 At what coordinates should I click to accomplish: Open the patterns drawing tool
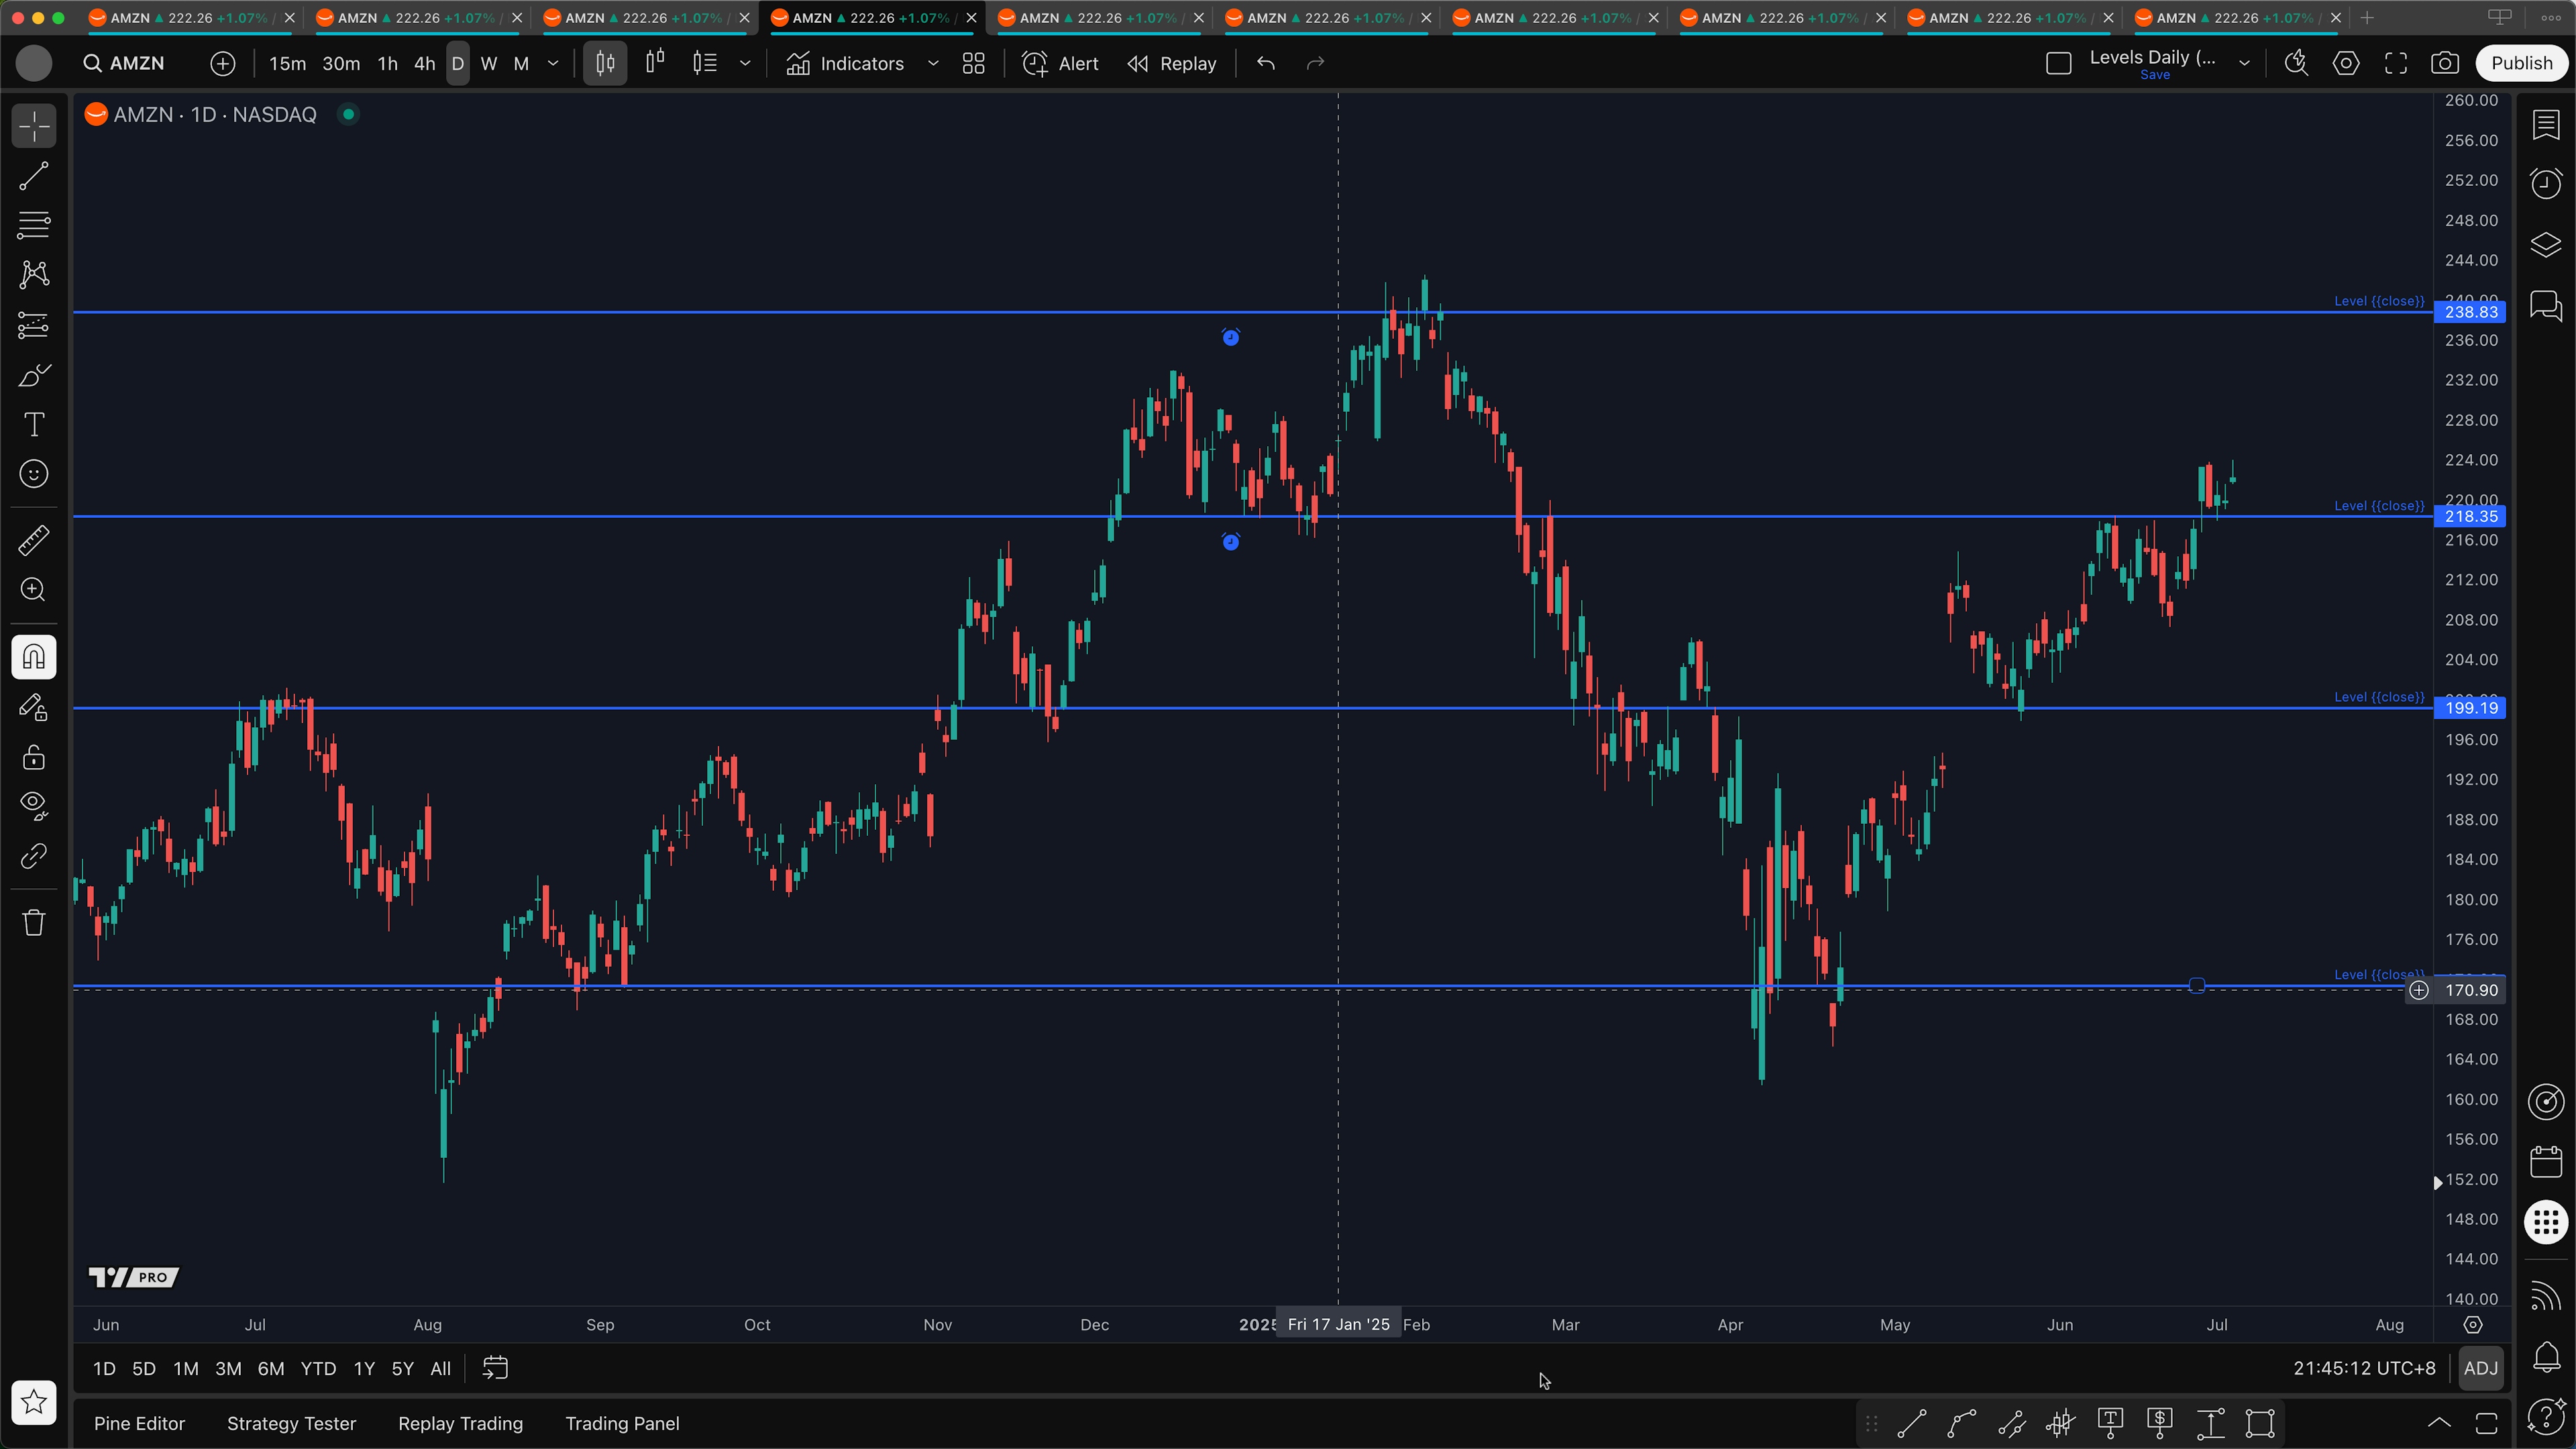coord(34,275)
